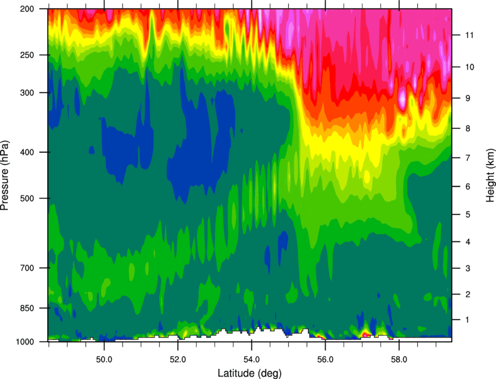Click the 1 km height label

tap(467, 320)
